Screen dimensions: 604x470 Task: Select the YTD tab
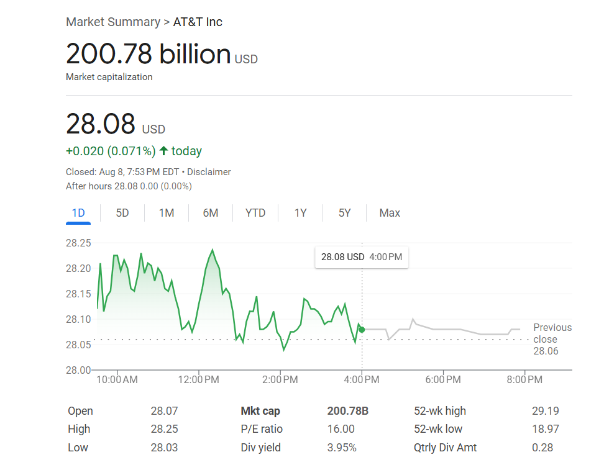255,213
